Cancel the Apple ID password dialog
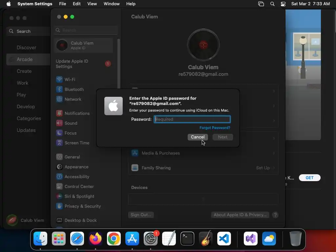 tap(198, 137)
